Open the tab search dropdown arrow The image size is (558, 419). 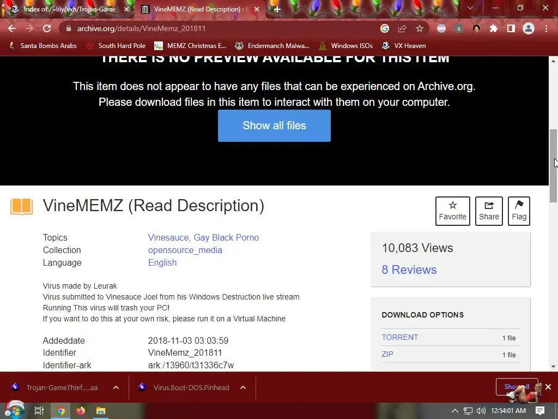coord(470,8)
